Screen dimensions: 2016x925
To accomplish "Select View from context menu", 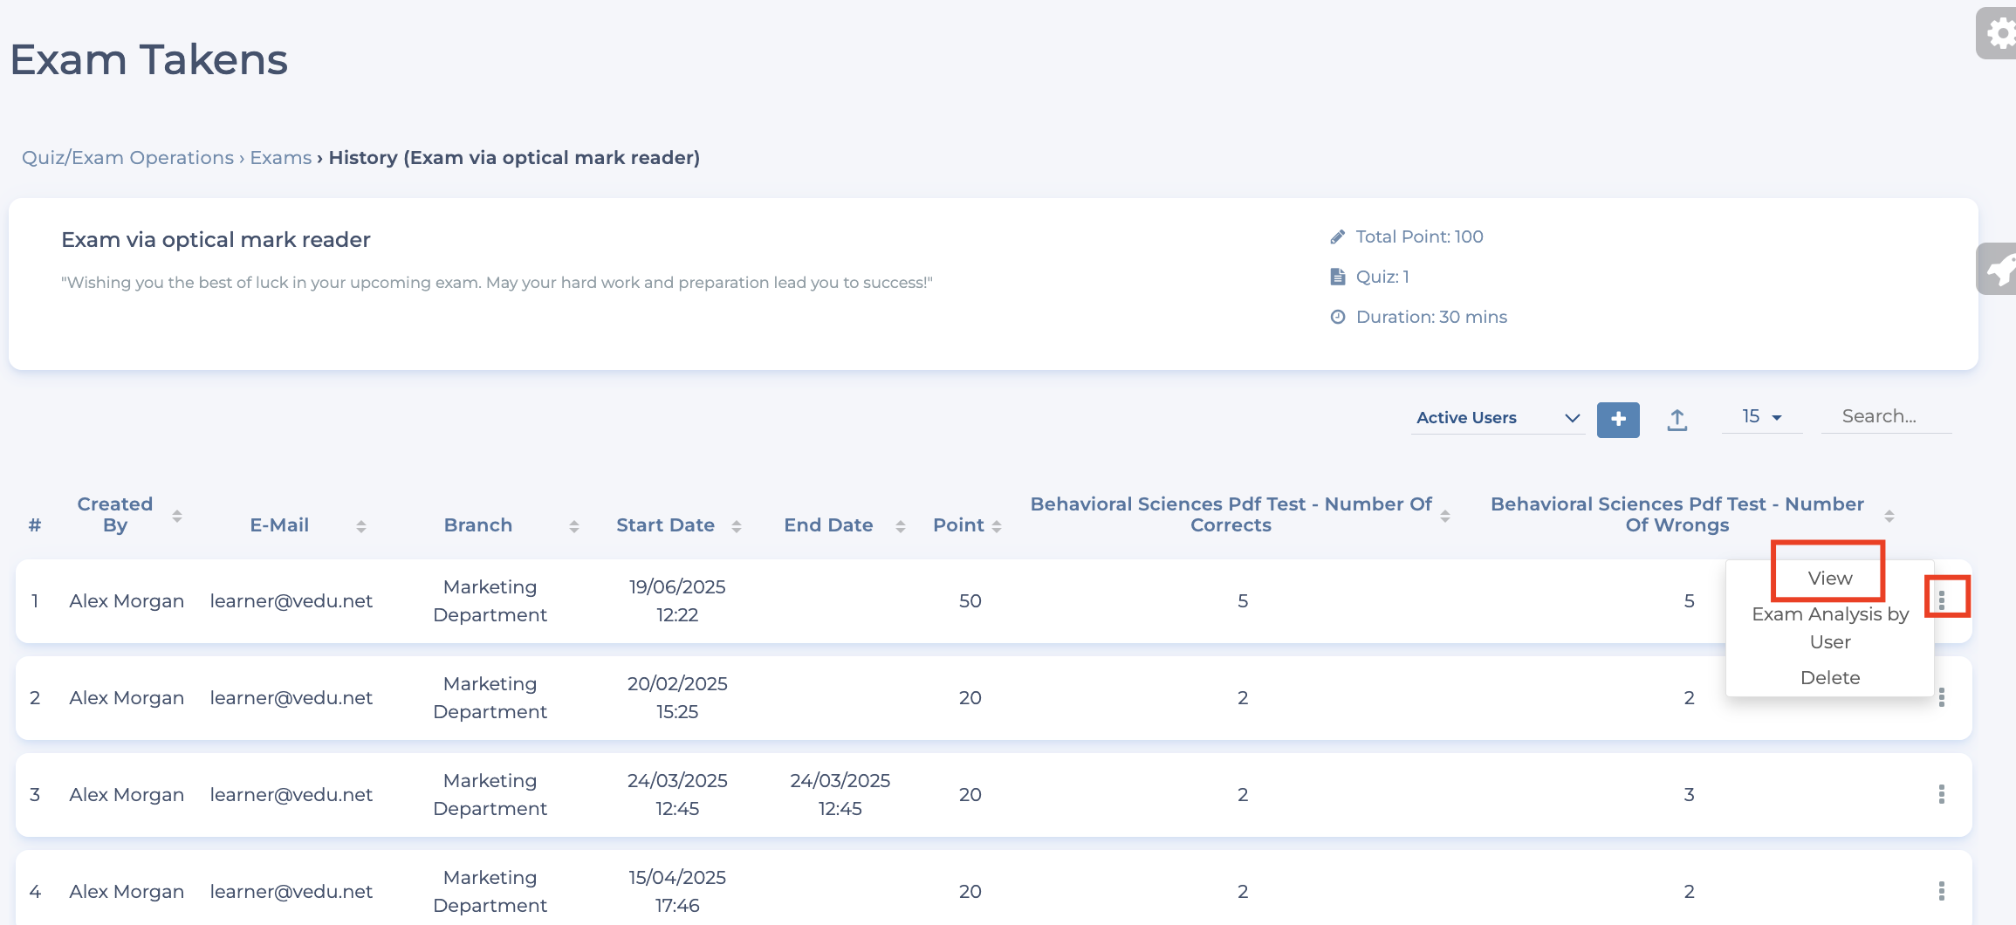I will [1829, 579].
